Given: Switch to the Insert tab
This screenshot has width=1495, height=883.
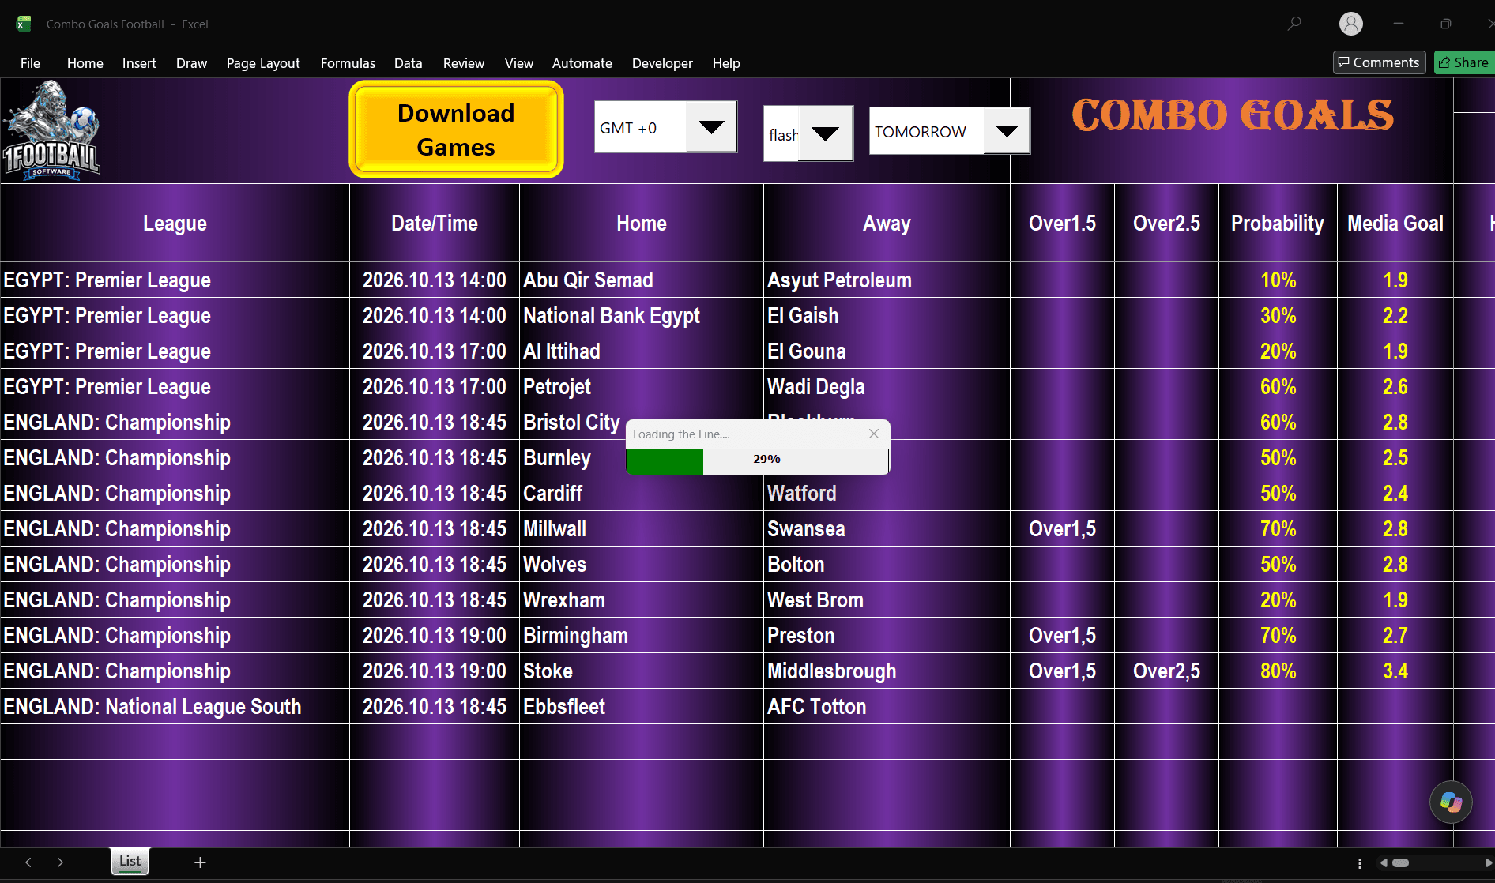Looking at the screenshot, I should 139,63.
